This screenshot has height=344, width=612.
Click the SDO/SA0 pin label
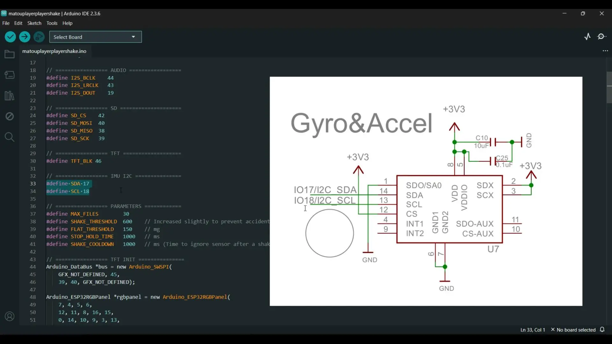(424, 185)
